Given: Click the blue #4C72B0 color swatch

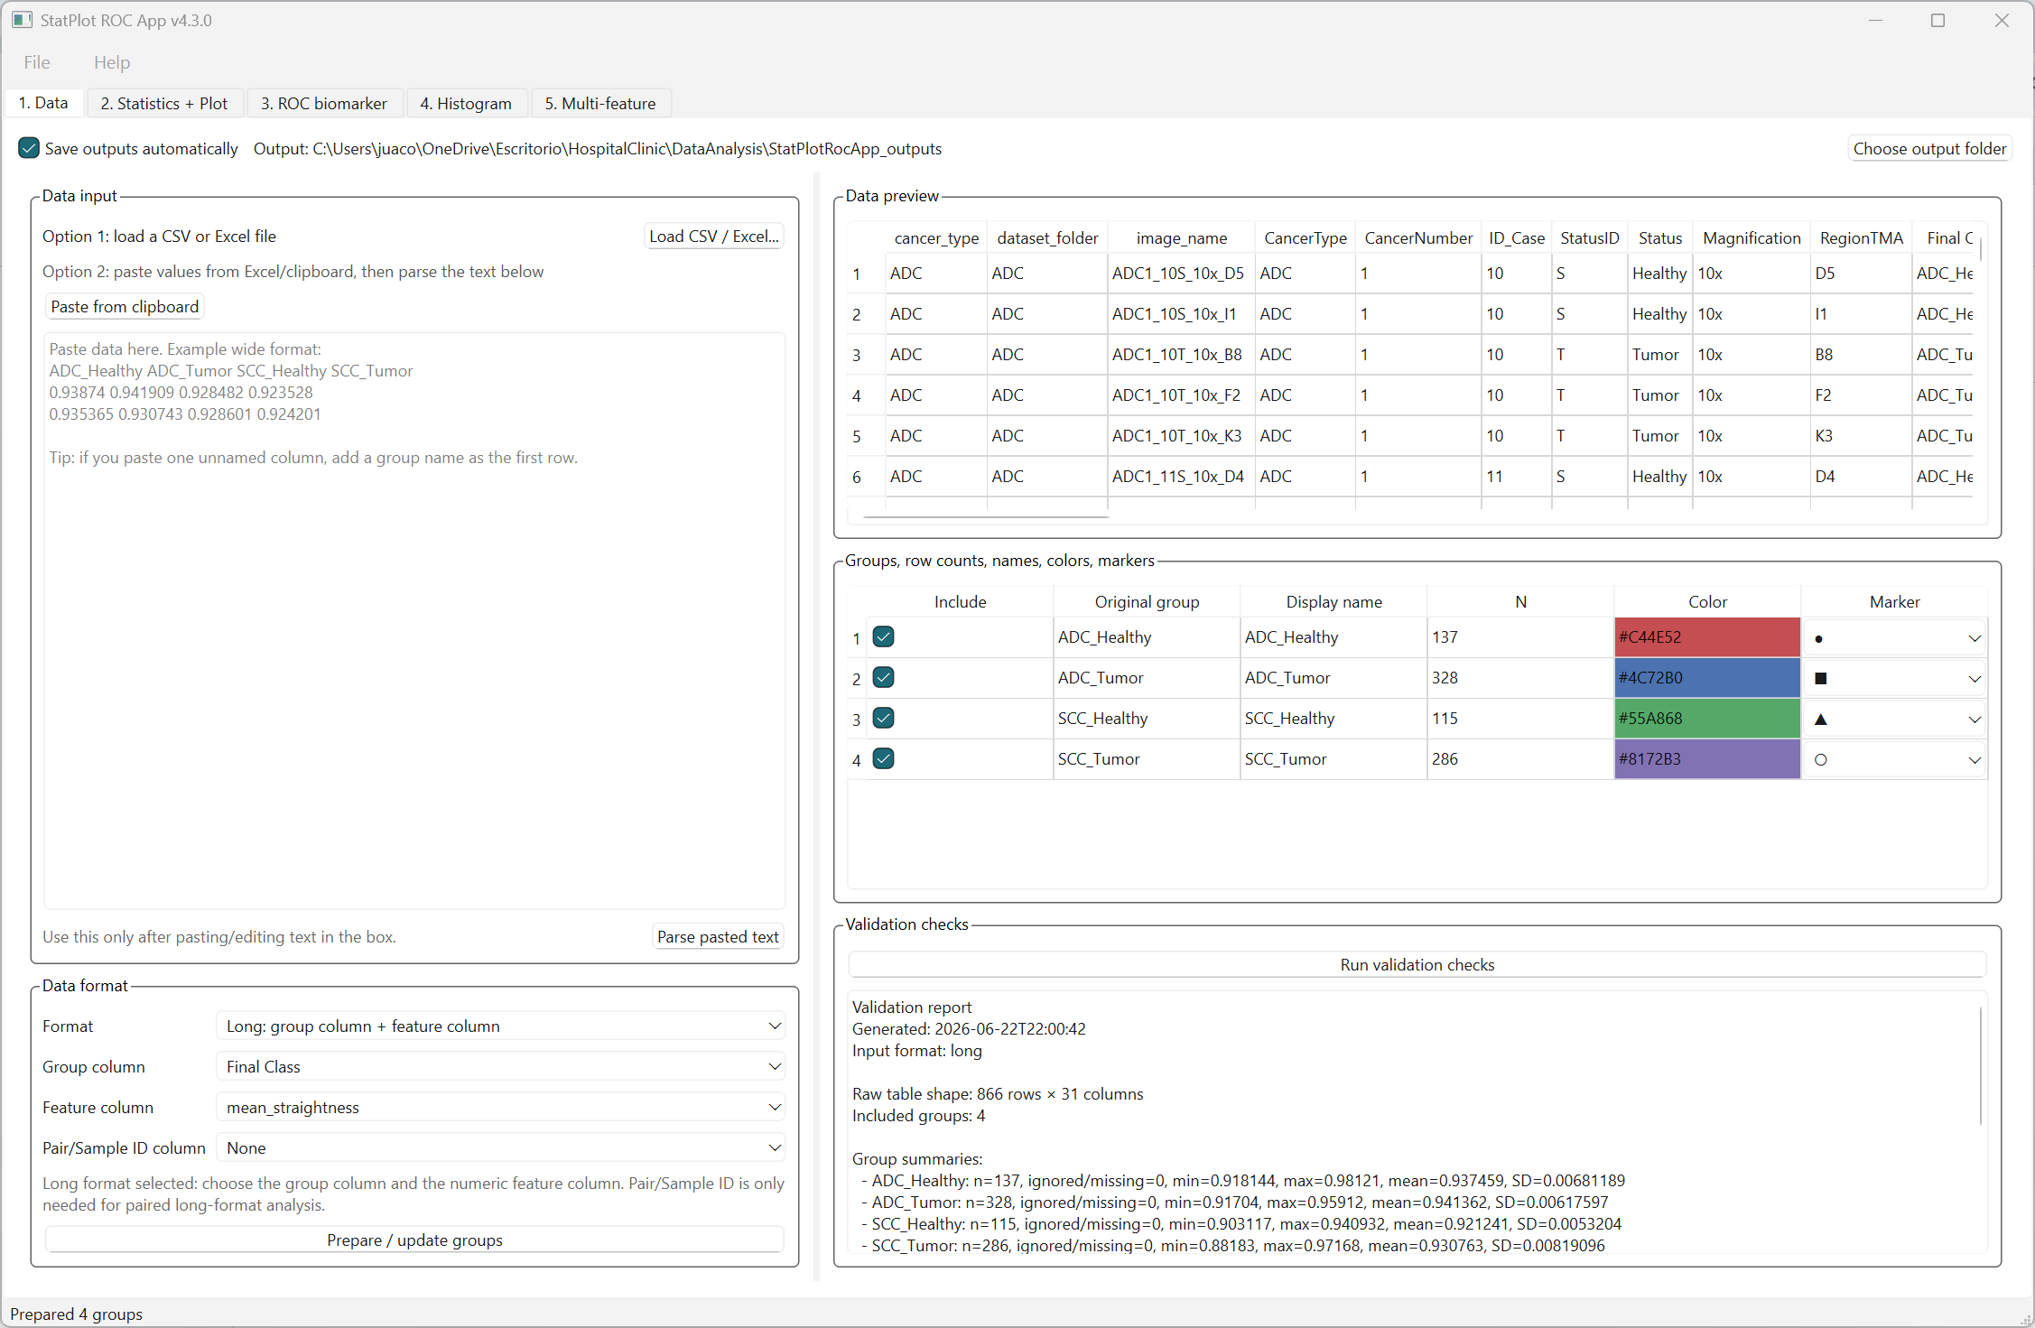Looking at the screenshot, I should click(1707, 678).
